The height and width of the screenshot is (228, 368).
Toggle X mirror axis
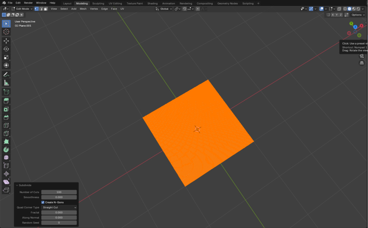(332, 15)
